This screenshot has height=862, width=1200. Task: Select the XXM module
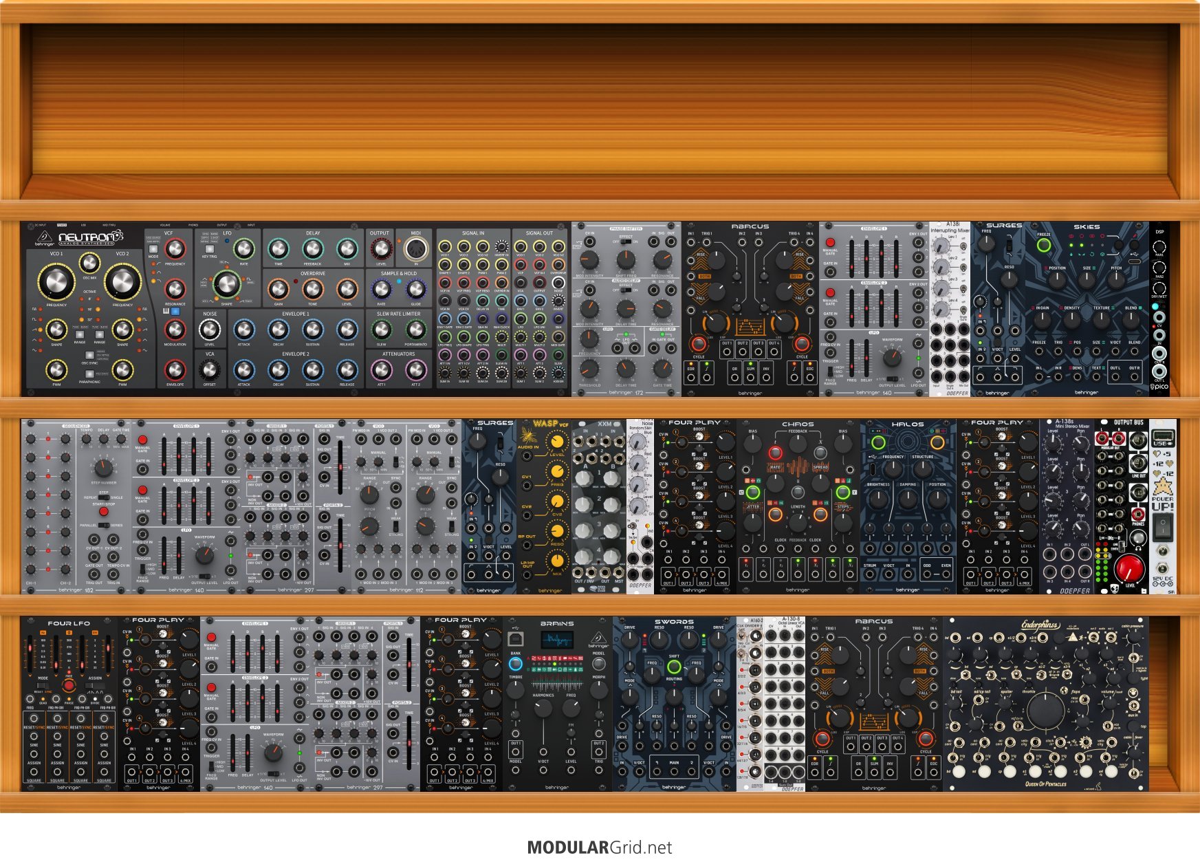pyautogui.click(x=598, y=506)
